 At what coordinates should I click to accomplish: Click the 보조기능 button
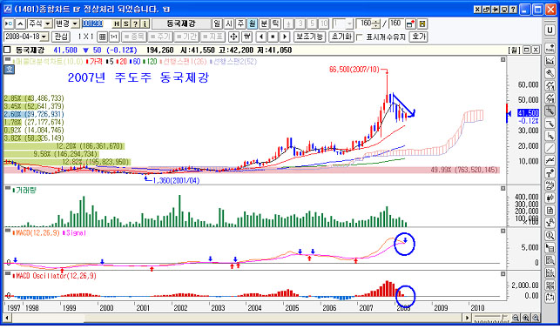[309, 37]
